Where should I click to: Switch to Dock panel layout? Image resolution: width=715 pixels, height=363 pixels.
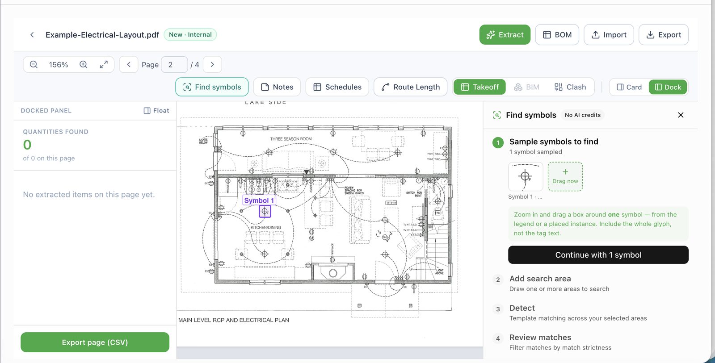[668, 87]
